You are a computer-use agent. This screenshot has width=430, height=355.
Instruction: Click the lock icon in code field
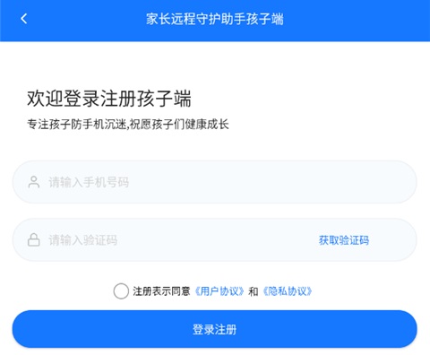(x=34, y=240)
